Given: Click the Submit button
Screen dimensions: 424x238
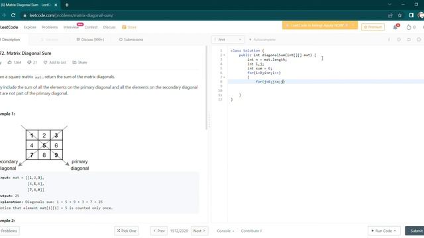Looking at the screenshot, I should [415, 231].
